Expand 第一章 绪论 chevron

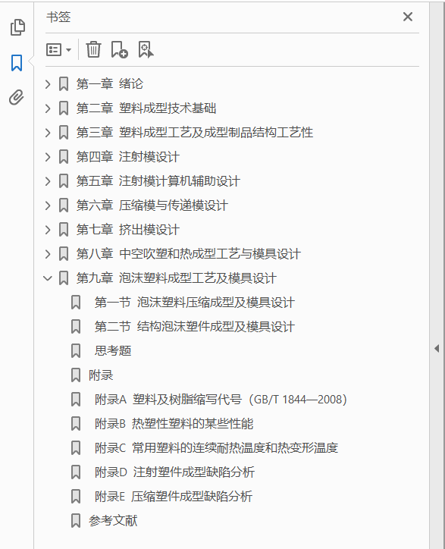click(48, 84)
